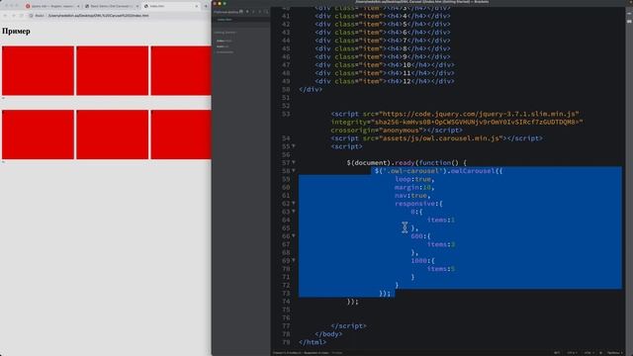Switch to the first browser tab

(x=52, y=6)
